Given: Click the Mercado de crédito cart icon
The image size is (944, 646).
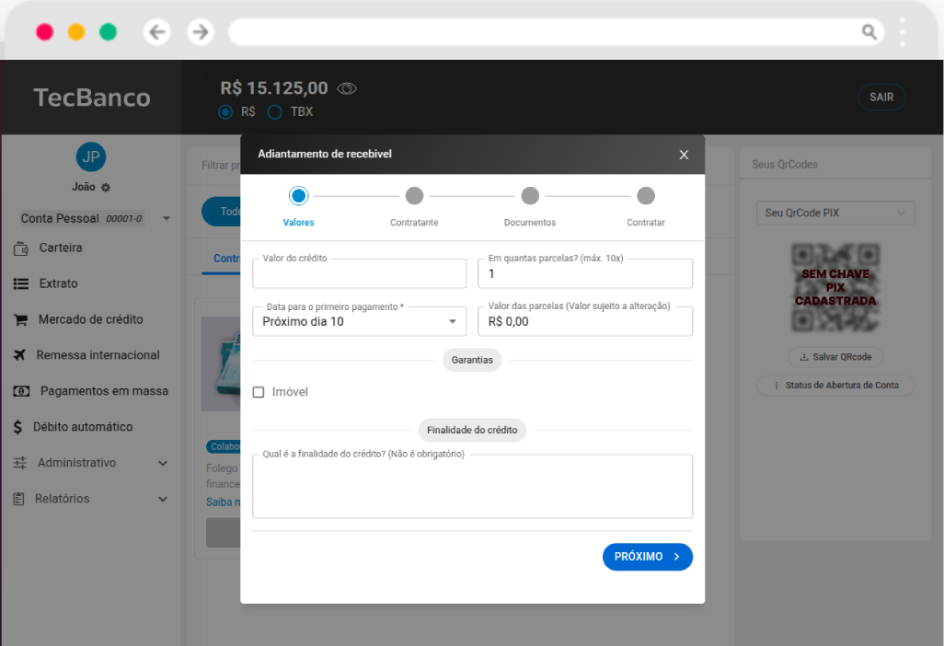Looking at the screenshot, I should point(20,320).
